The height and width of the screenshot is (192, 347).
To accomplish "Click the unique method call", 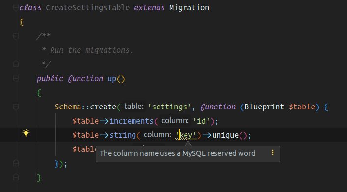I will click(x=225, y=135).
